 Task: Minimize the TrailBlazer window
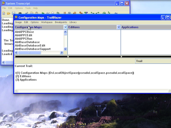163,17
